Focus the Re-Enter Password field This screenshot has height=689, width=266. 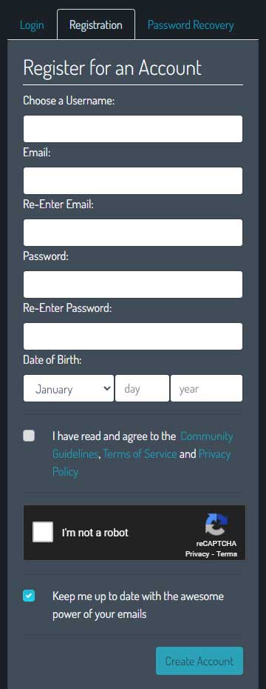tap(133, 336)
